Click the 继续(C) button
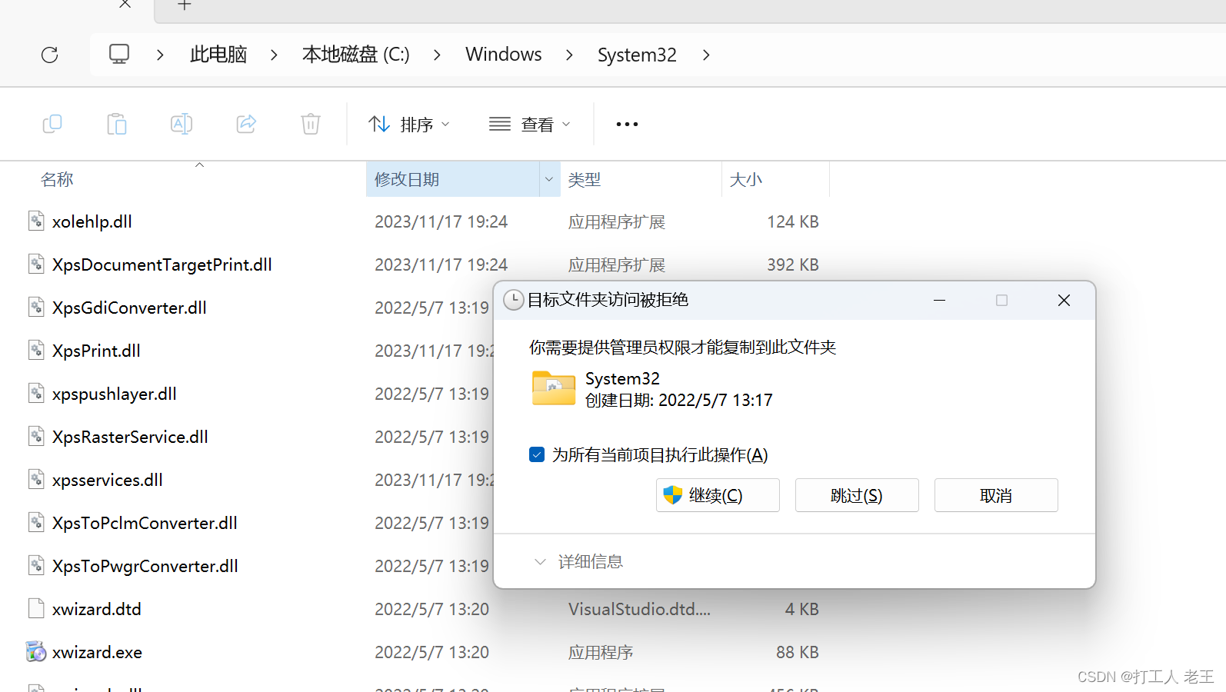This screenshot has width=1226, height=692. (718, 495)
